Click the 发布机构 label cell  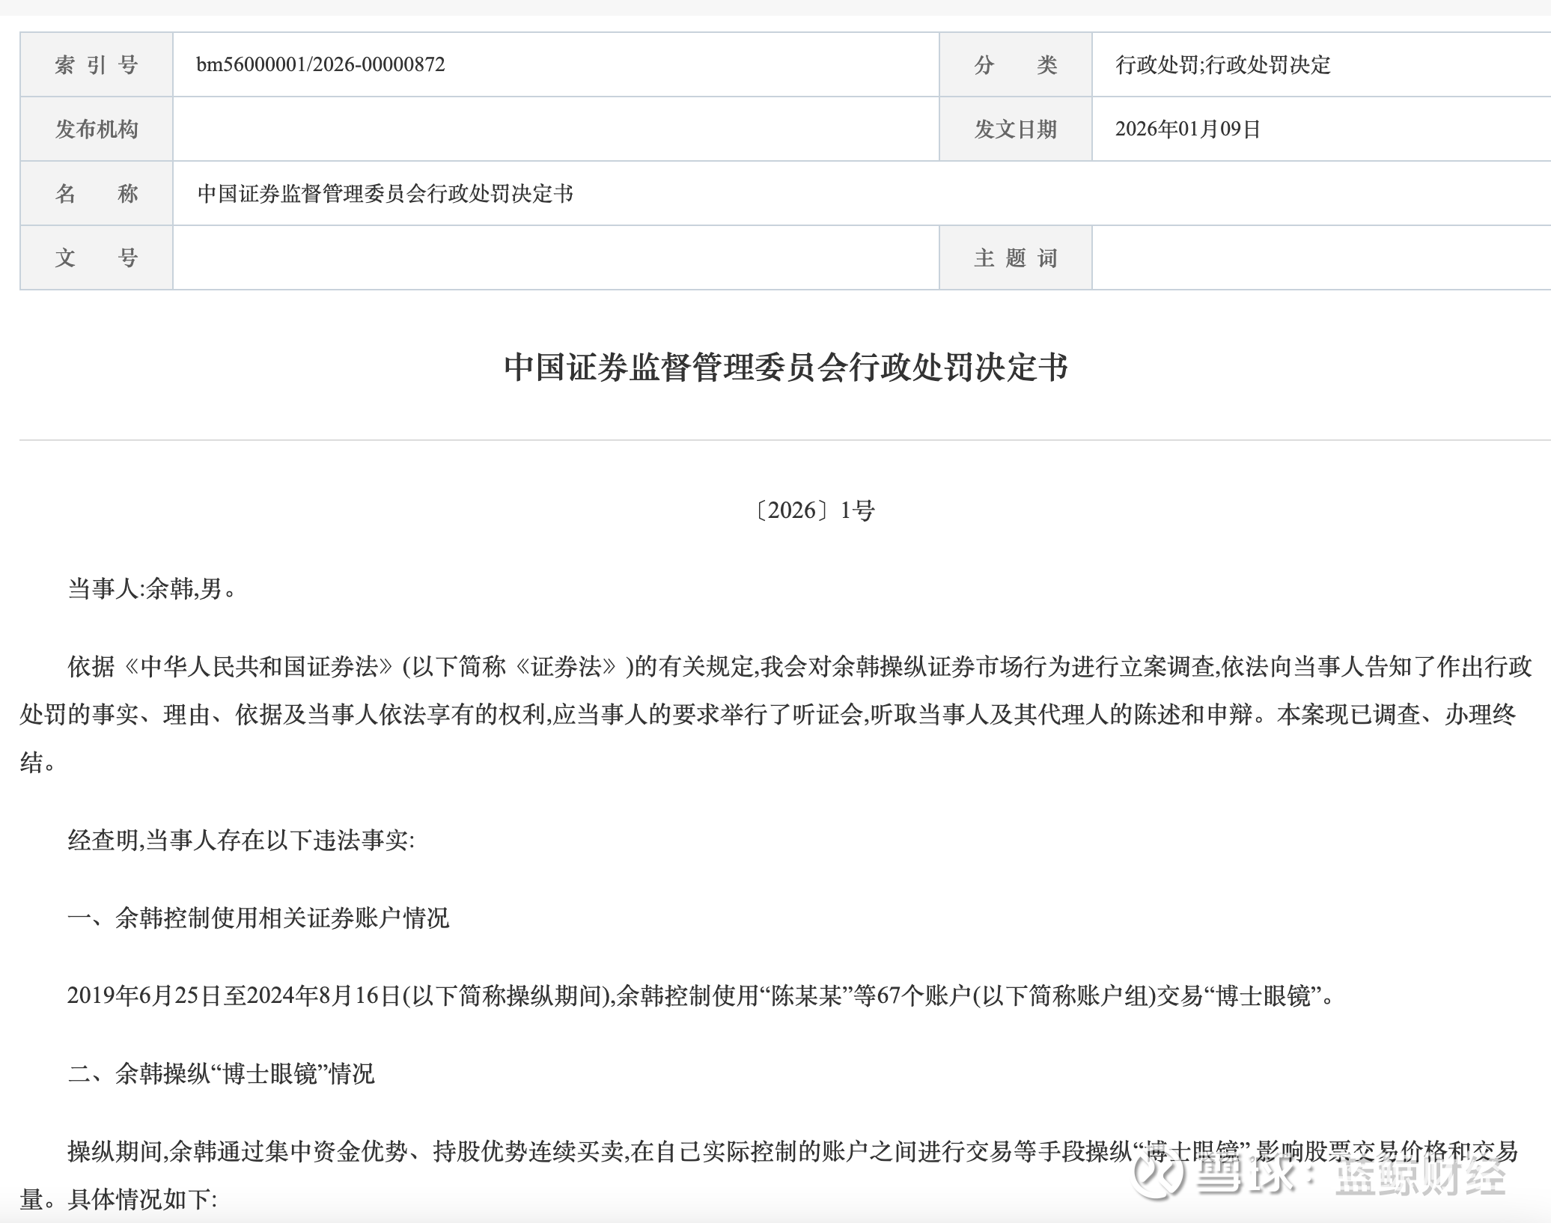(97, 129)
